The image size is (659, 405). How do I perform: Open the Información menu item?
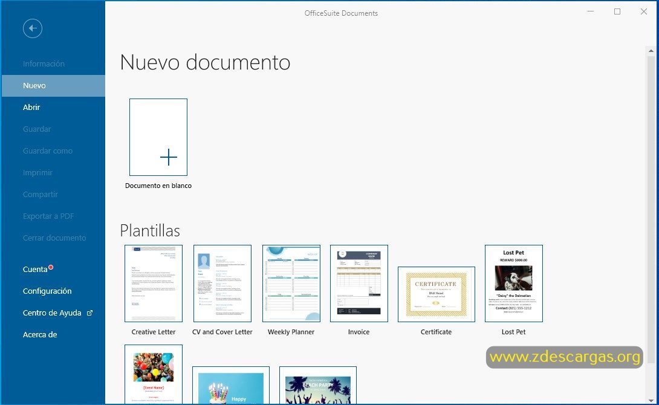tap(44, 64)
